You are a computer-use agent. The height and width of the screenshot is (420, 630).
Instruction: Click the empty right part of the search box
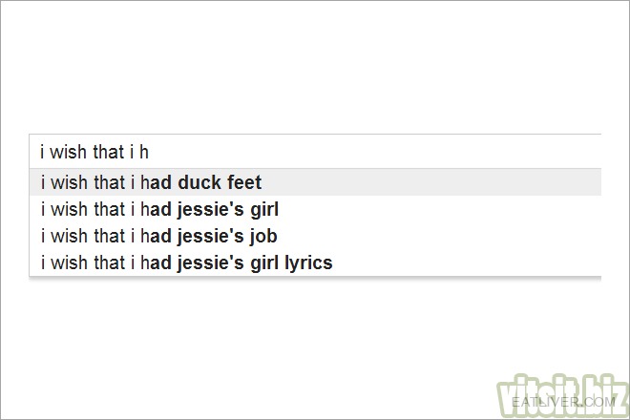[x=373, y=152]
